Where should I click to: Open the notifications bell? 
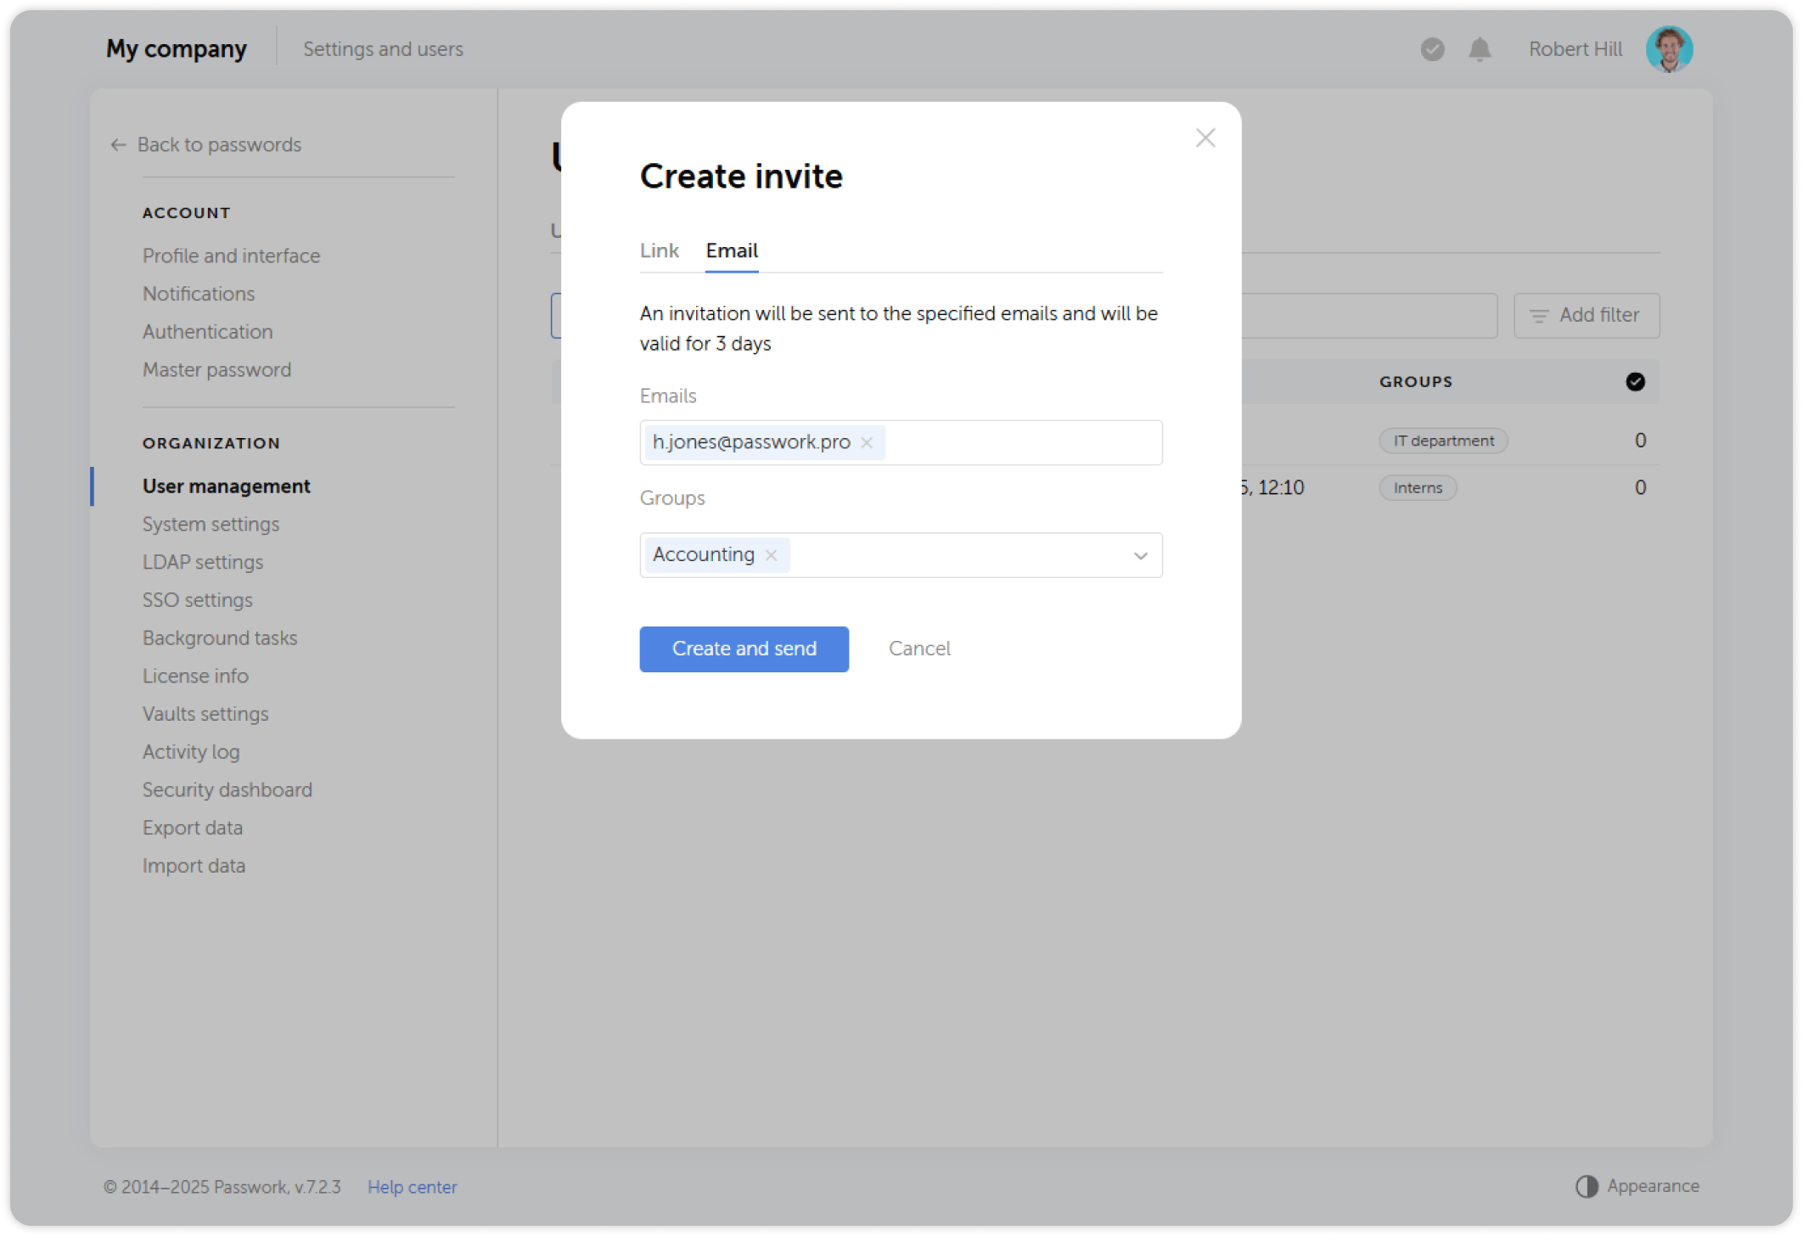[1480, 49]
